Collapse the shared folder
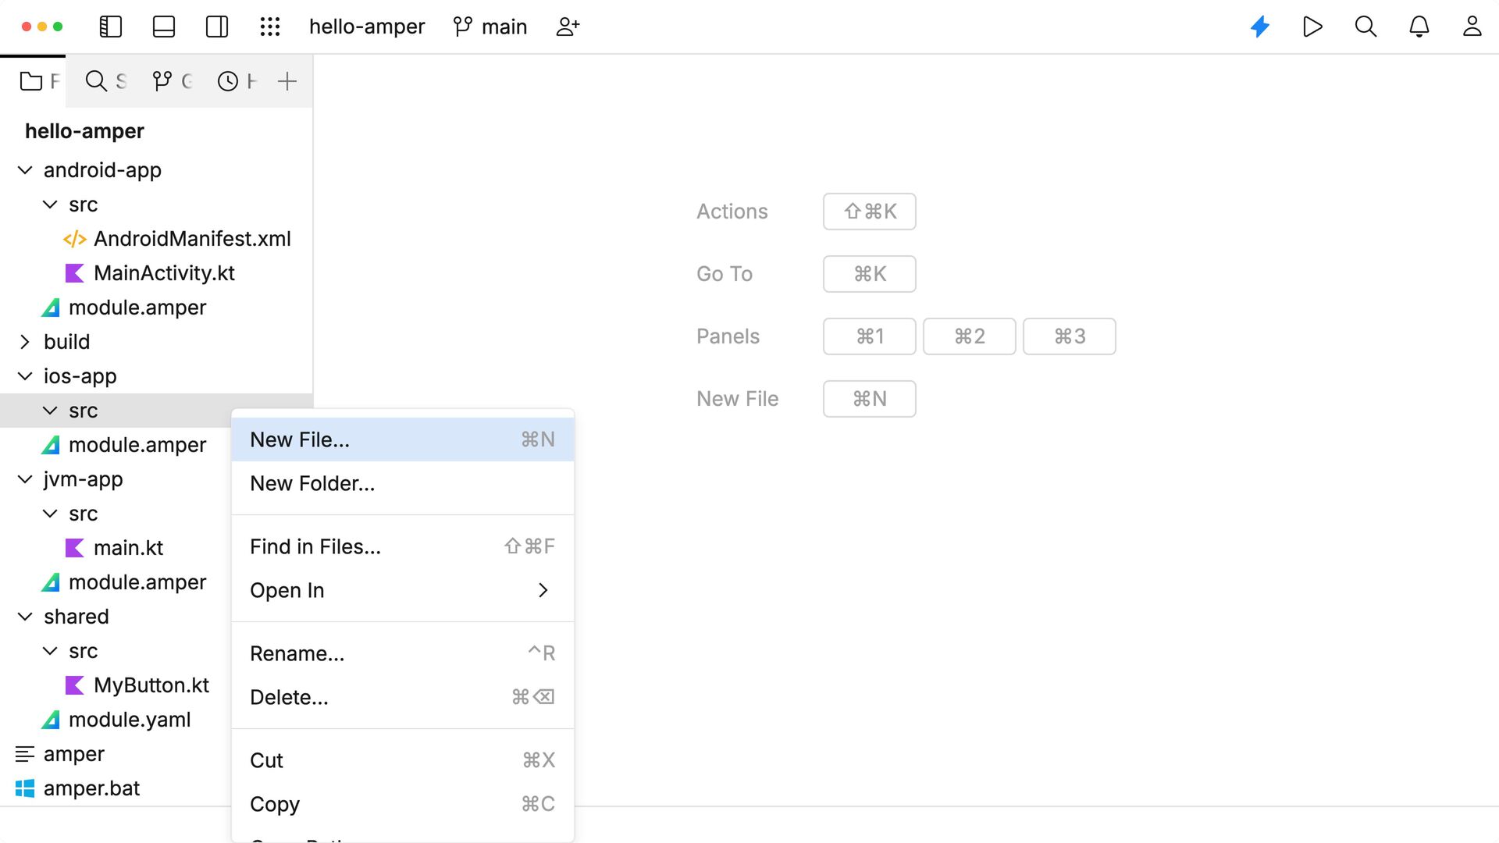Viewport: 1499px width, 843px height. coord(25,617)
